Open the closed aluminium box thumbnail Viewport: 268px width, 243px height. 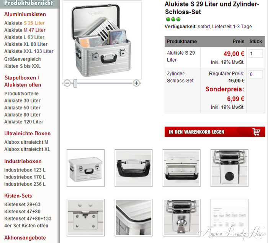[x=86, y=168]
